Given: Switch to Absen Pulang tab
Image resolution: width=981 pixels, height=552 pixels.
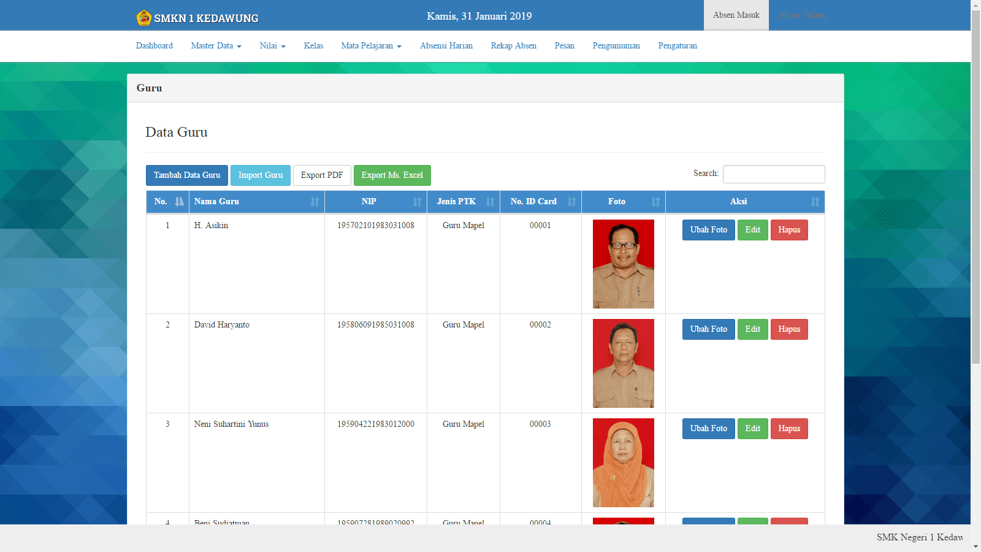Looking at the screenshot, I should [x=803, y=15].
